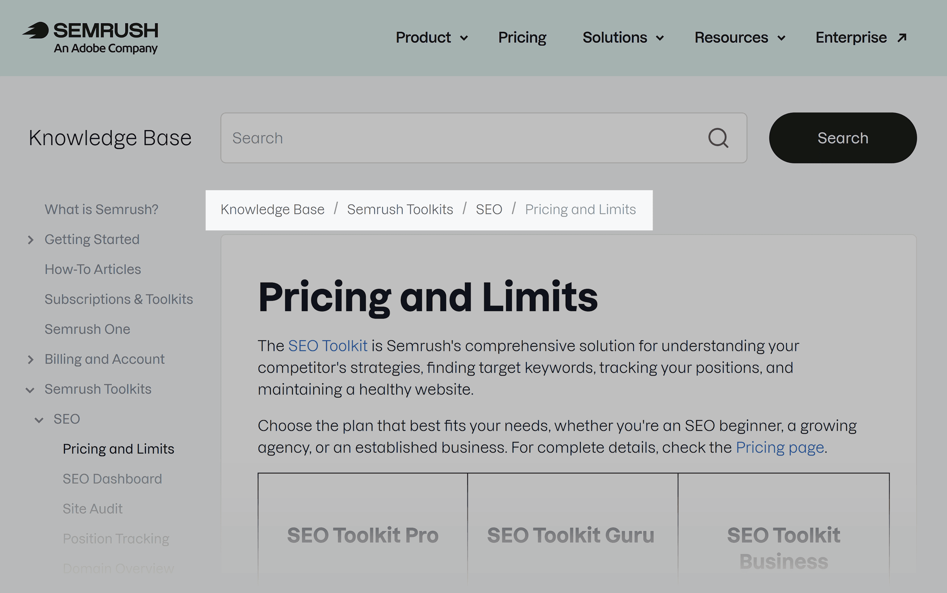Click the magnifier icon in search field

coord(718,138)
